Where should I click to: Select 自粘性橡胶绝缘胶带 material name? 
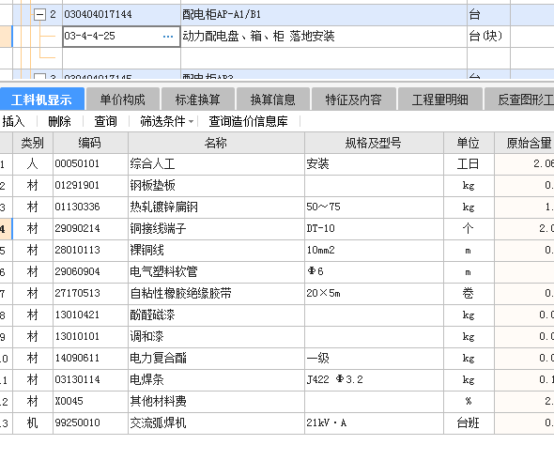point(216,294)
